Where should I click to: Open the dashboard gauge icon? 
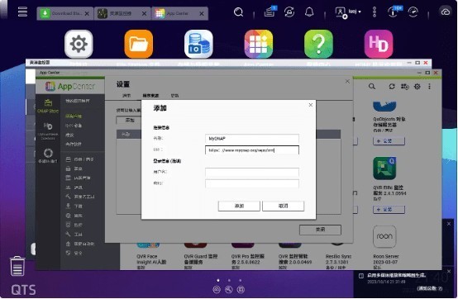tap(413, 12)
